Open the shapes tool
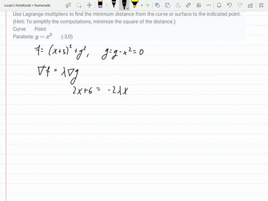 click(157, 5)
